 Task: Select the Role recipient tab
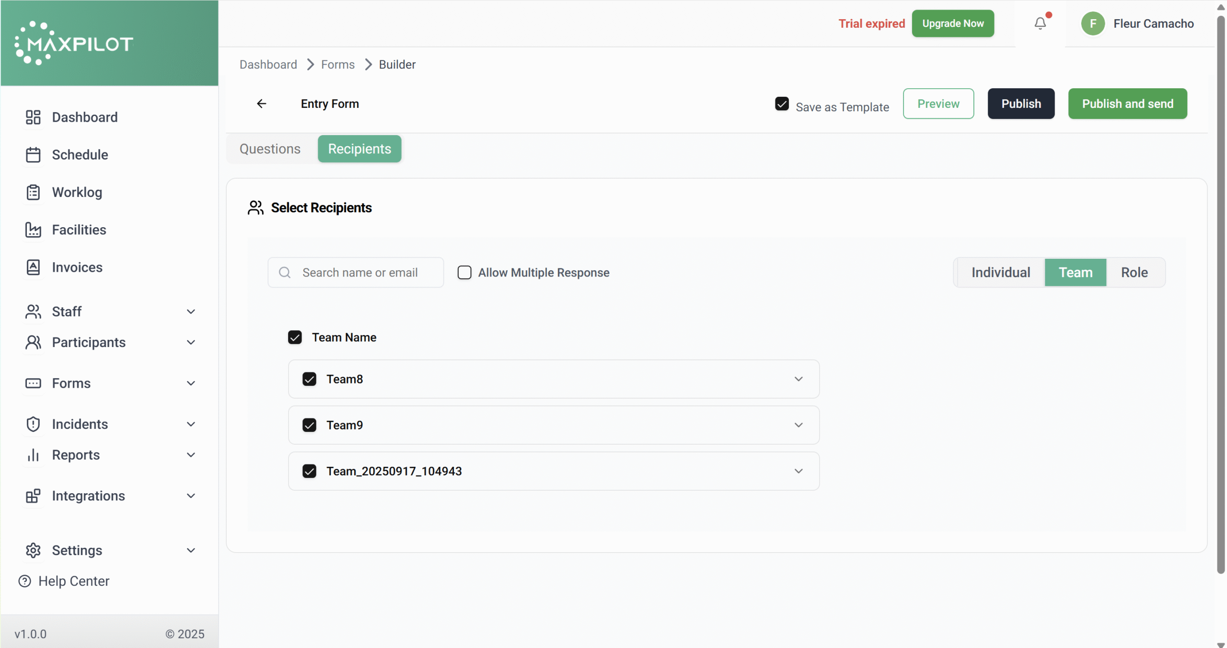[x=1134, y=272]
